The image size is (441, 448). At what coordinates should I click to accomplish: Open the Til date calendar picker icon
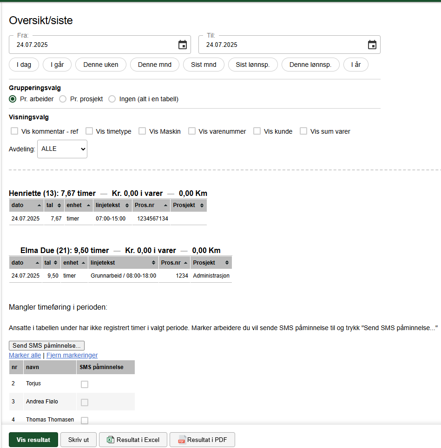[x=372, y=45]
